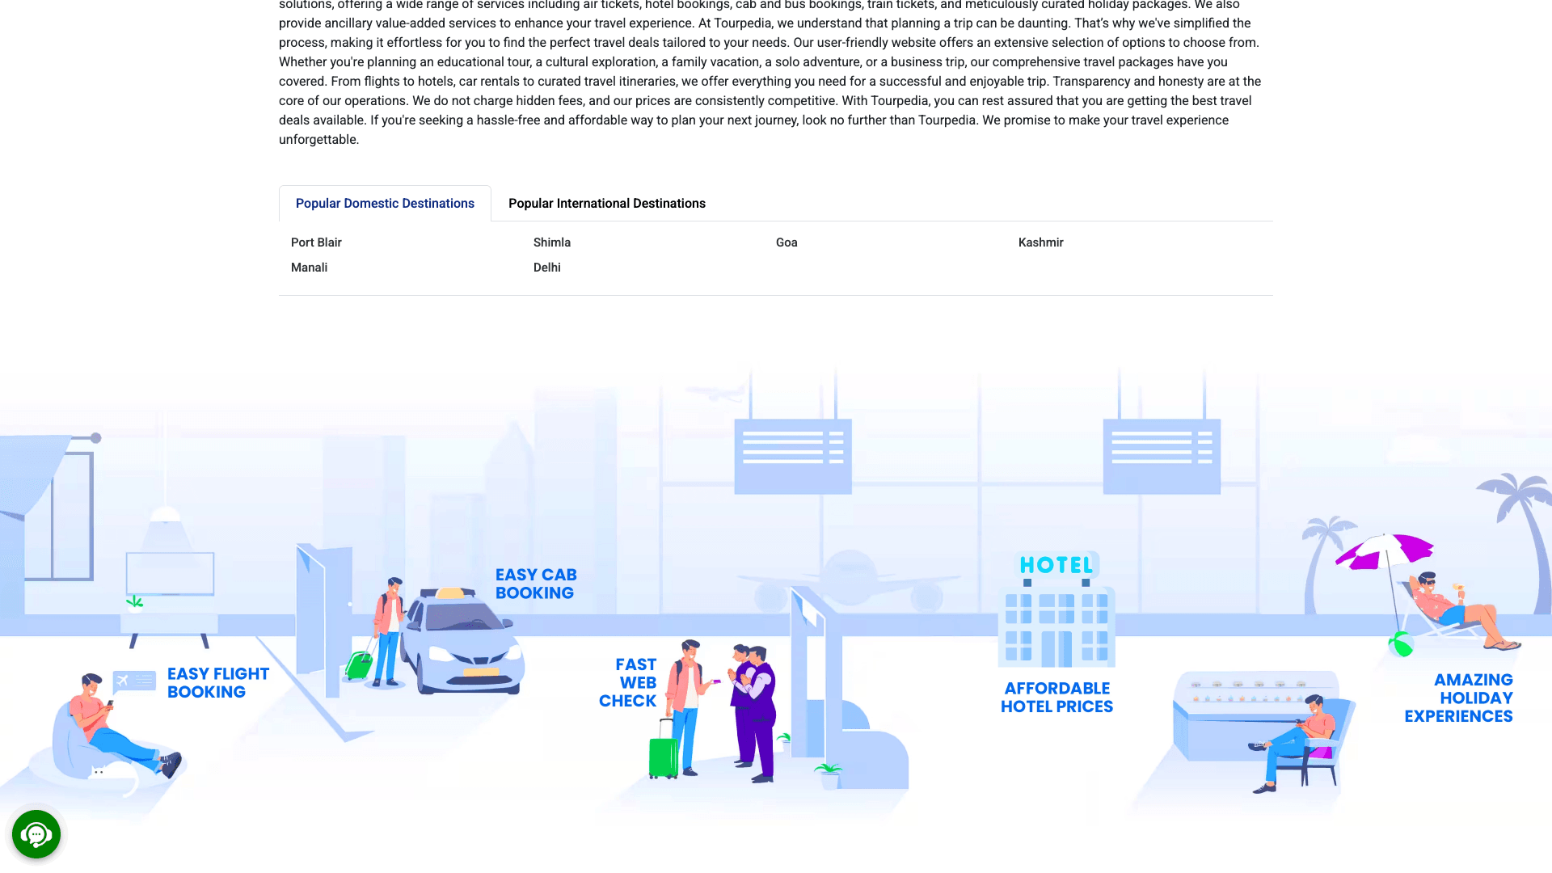This screenshot has height=873, width=1552.
Task: Click the airport departure board graphic
Action: [792, 454]
